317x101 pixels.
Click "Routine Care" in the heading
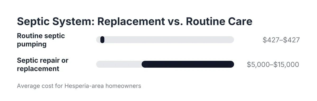tap(219, 22)
